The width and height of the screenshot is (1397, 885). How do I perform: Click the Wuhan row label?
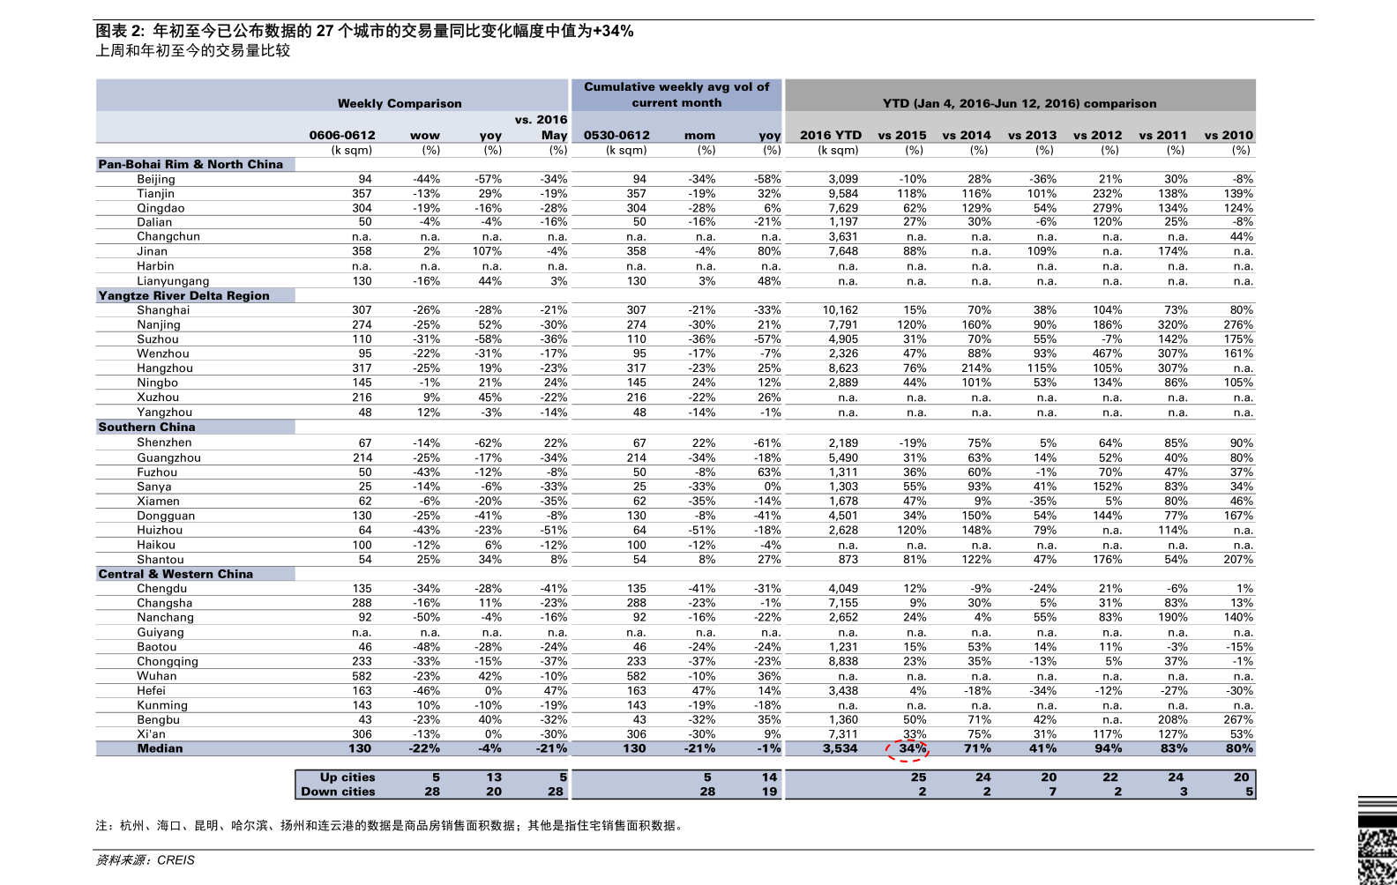tap(156, 676)
